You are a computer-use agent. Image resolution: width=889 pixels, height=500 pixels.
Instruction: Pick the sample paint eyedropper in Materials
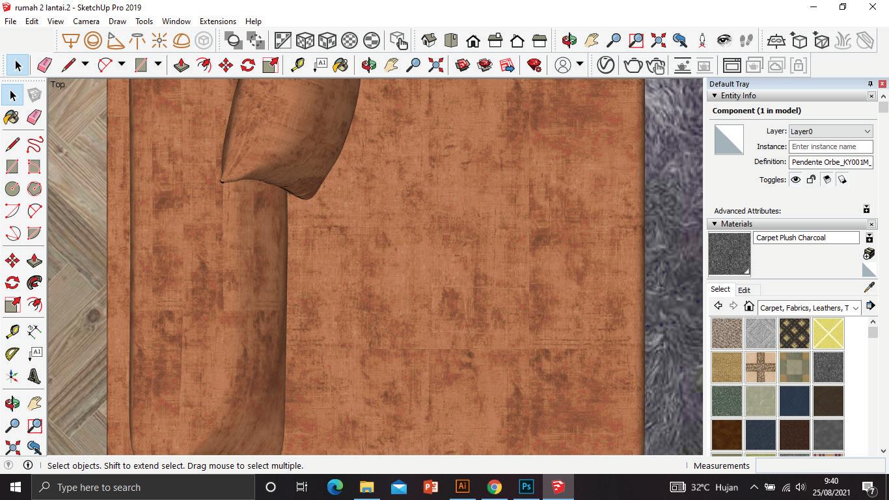pyautogui.click(x=869, y=287)
